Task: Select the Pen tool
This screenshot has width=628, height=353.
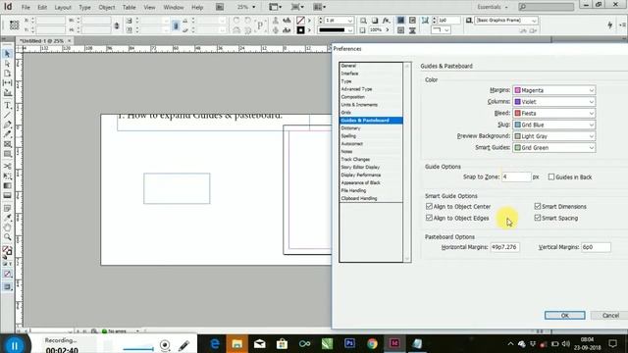Action: point(7,125)
